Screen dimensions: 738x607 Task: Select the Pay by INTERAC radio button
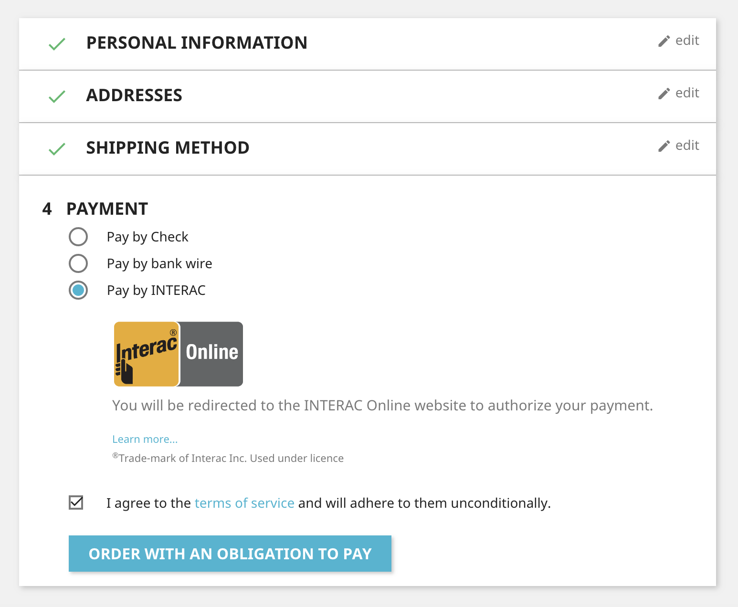(x=78, y=290)
